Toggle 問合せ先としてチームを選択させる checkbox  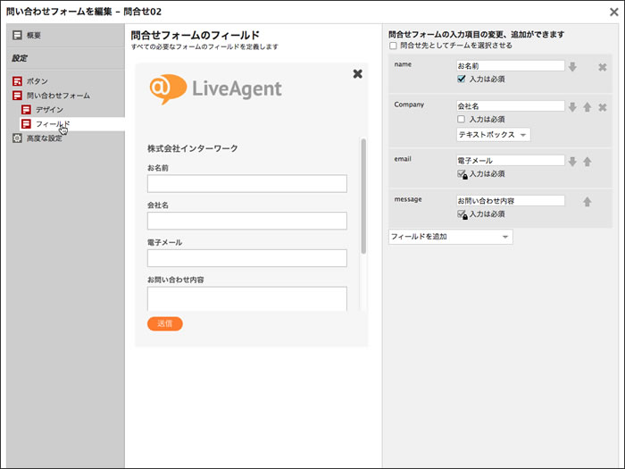coord(393,46)
